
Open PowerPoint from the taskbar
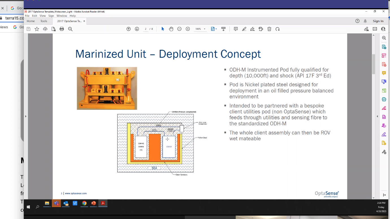point(94,203)
